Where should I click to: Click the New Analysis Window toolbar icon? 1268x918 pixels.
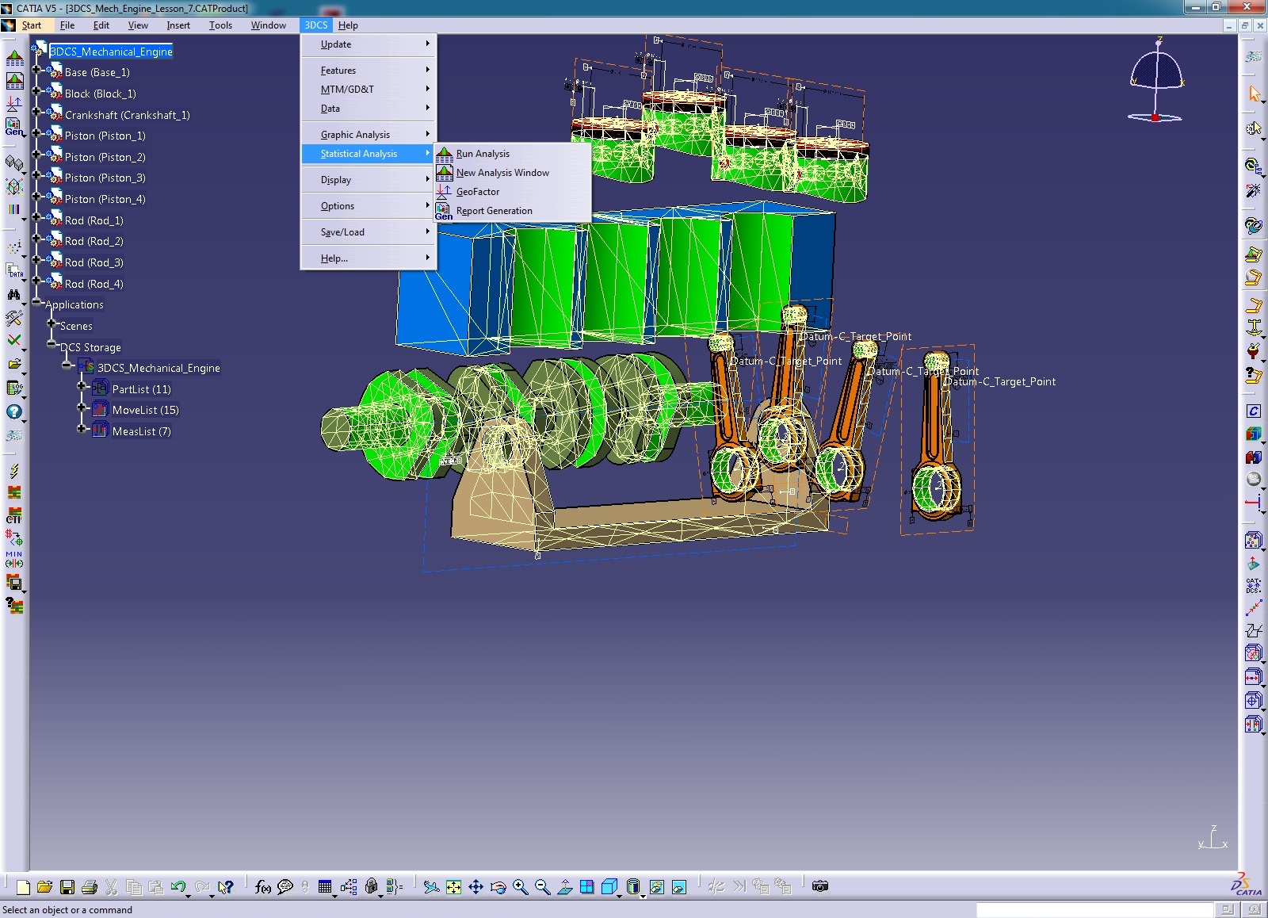(x=14, y=81)
